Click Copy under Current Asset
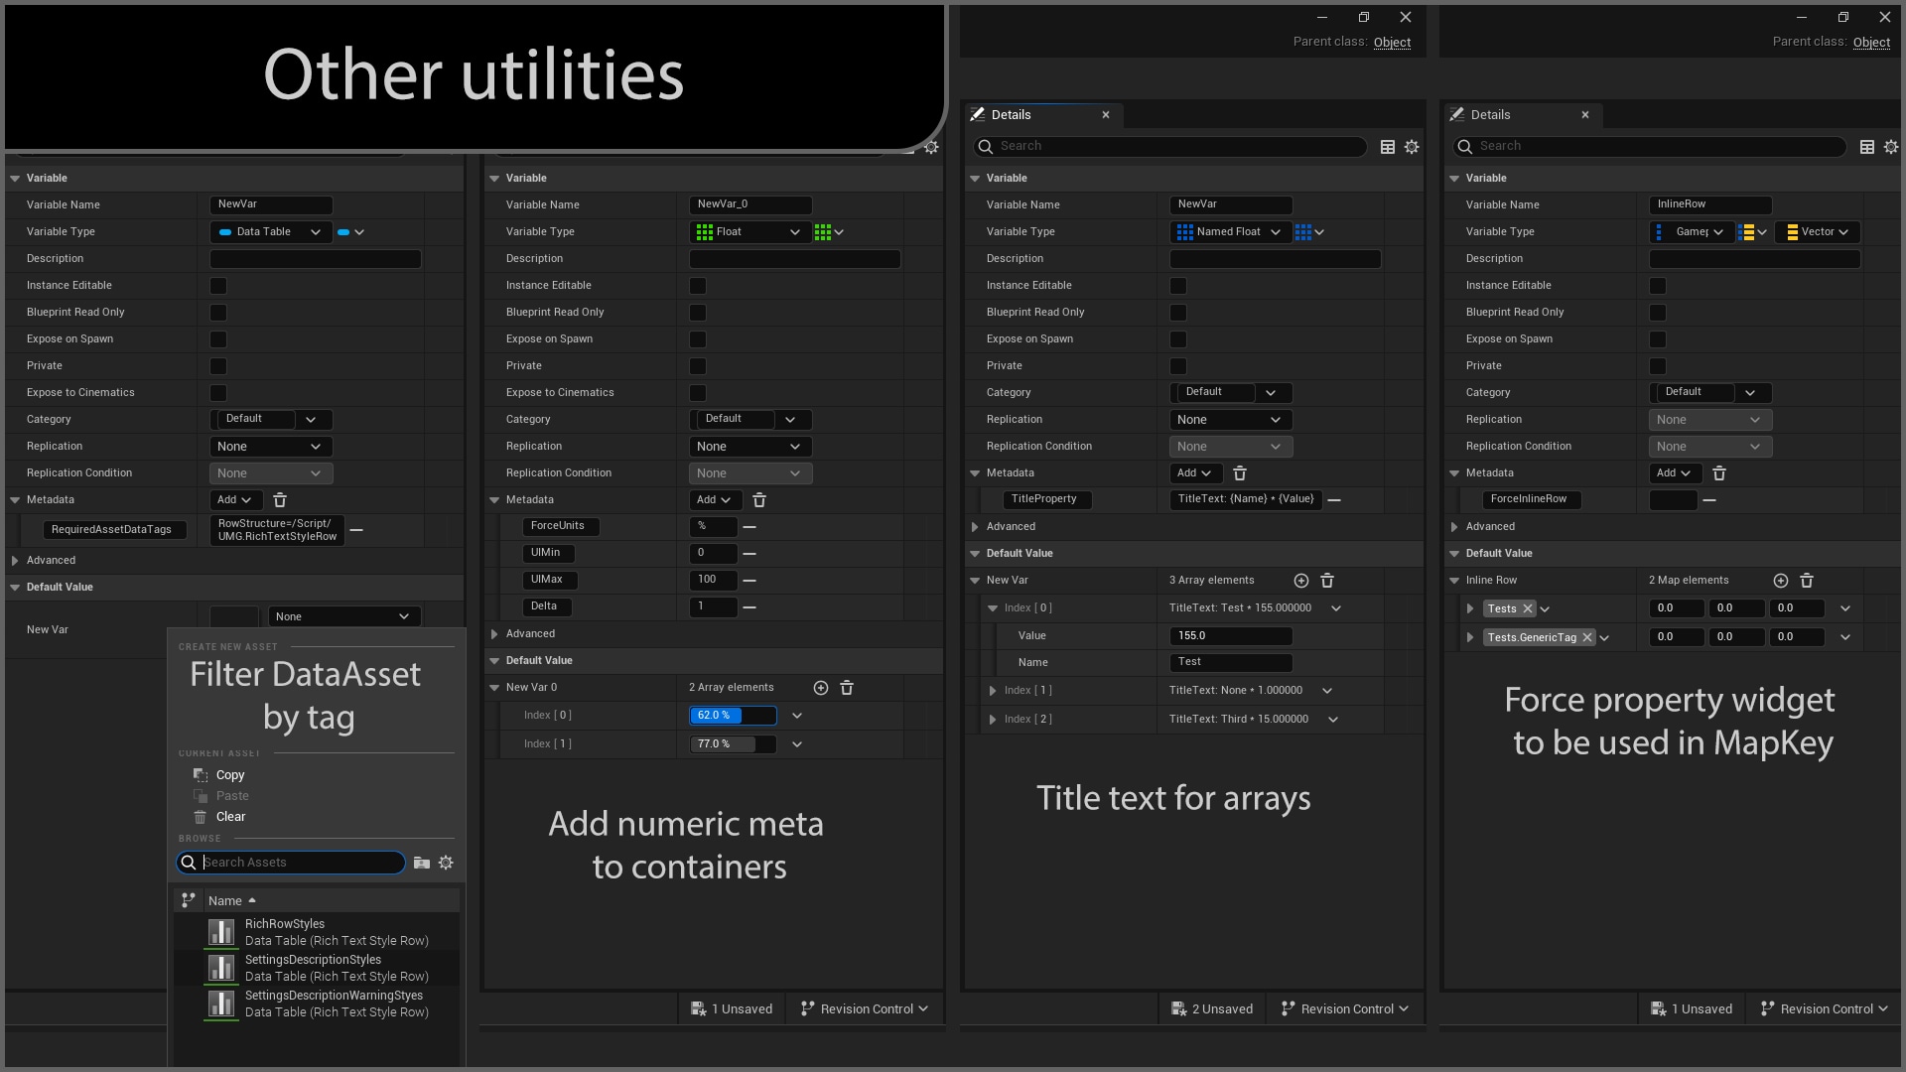Screen dimensions: 1906x1072 point(229,775)
